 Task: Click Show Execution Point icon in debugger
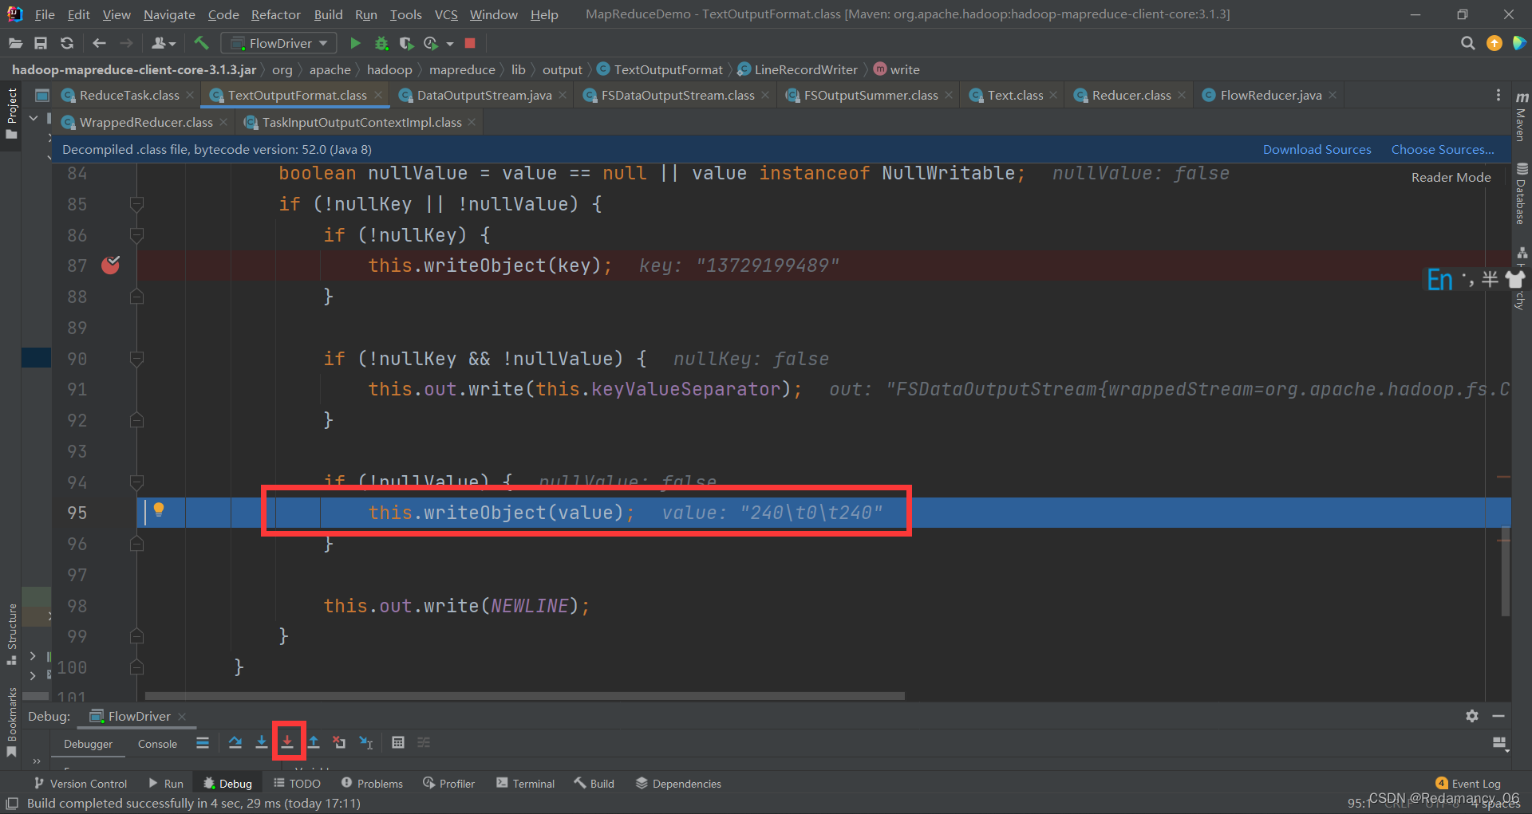point(203,742)
